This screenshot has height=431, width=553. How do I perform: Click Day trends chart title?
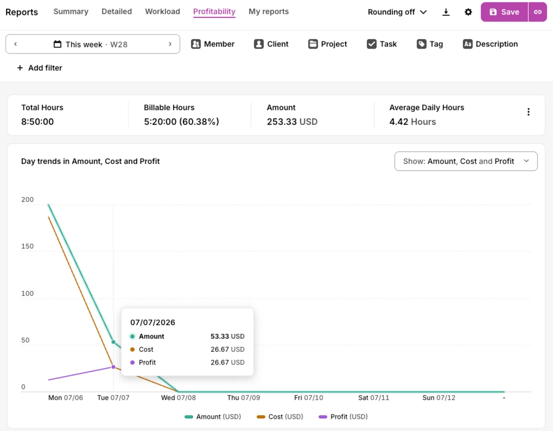point(90,161)
